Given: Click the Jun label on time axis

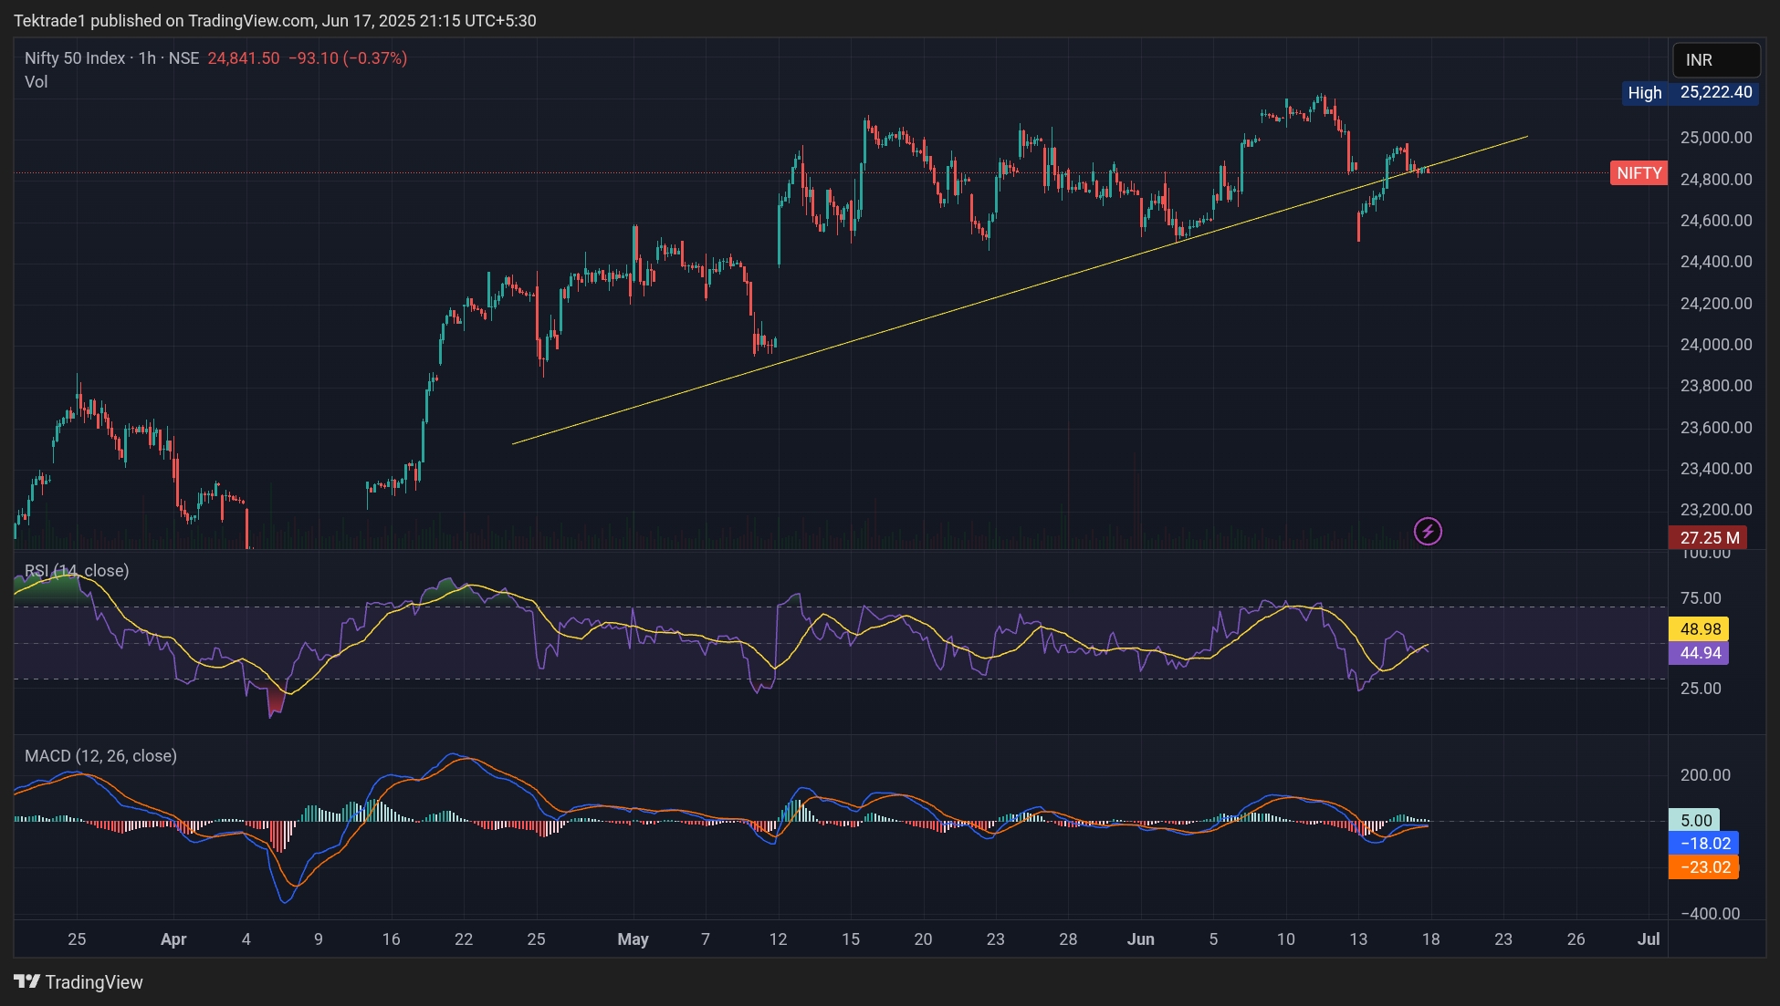Looking at the screenshot, I should (x=1140, y=939).
